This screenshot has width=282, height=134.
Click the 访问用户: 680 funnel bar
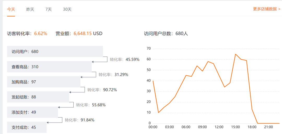point(55,52)
